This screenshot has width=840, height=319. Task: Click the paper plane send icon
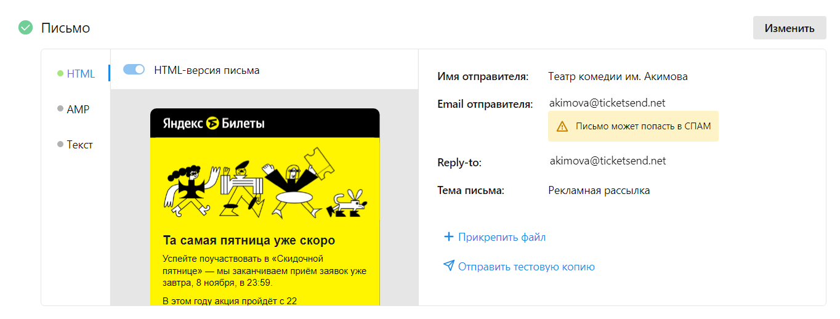tap(448, 266)
